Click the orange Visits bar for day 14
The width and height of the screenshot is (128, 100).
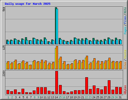(57, 57)
